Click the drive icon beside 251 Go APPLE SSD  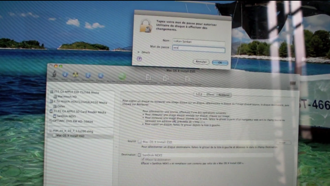click(51, 91)
